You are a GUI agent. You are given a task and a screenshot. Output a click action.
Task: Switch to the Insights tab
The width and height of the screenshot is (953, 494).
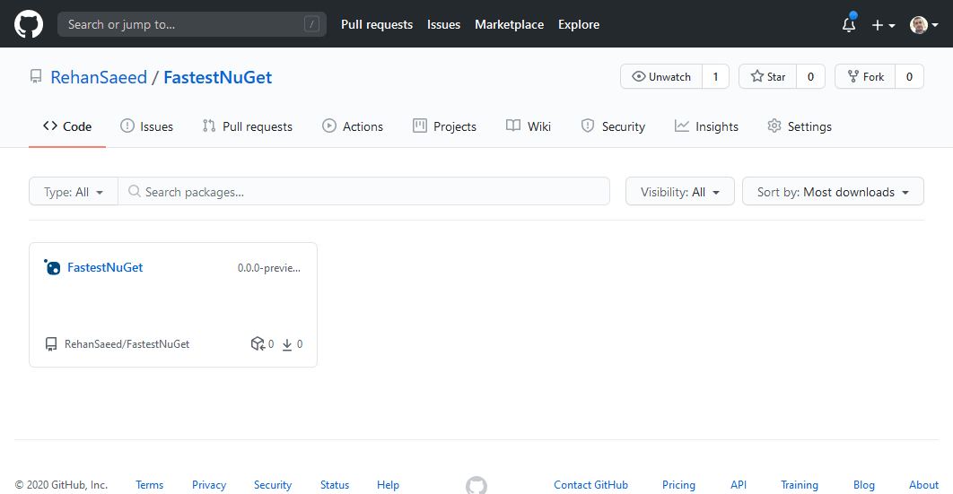point(706,126)
